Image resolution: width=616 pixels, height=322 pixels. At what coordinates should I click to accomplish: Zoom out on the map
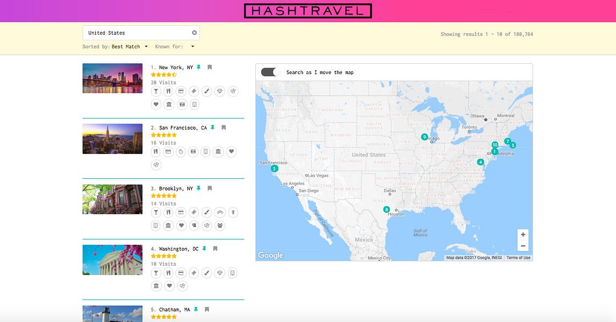523,246
